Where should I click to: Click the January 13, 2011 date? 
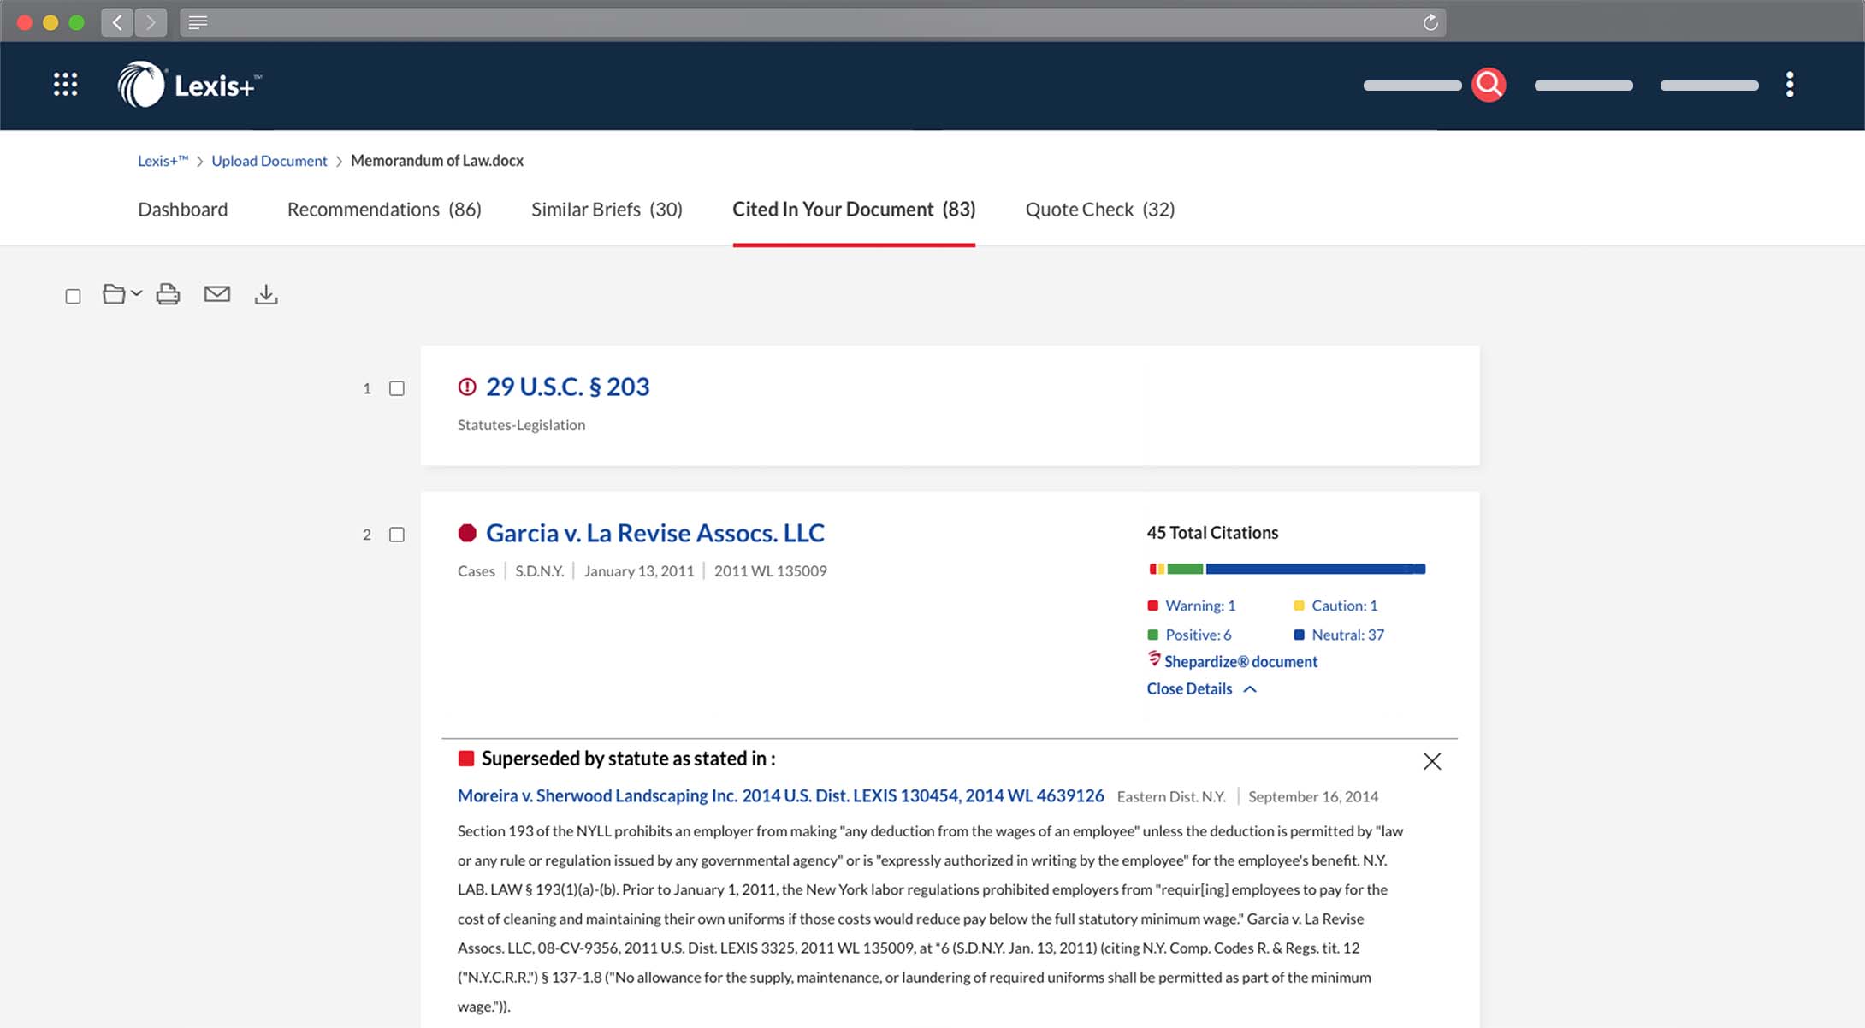[639, 571]
